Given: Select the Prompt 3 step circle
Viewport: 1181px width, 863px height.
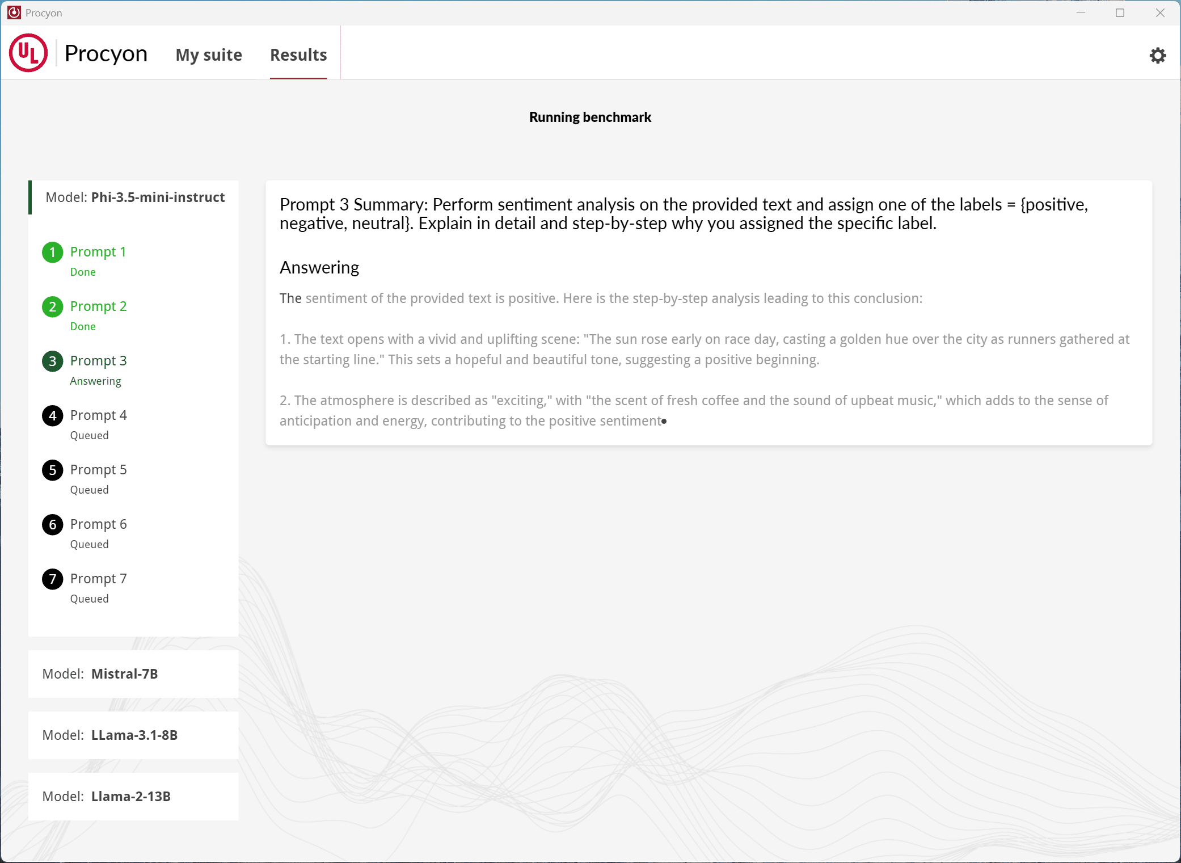Looking at the screenshot, I should tap(53, 361).
